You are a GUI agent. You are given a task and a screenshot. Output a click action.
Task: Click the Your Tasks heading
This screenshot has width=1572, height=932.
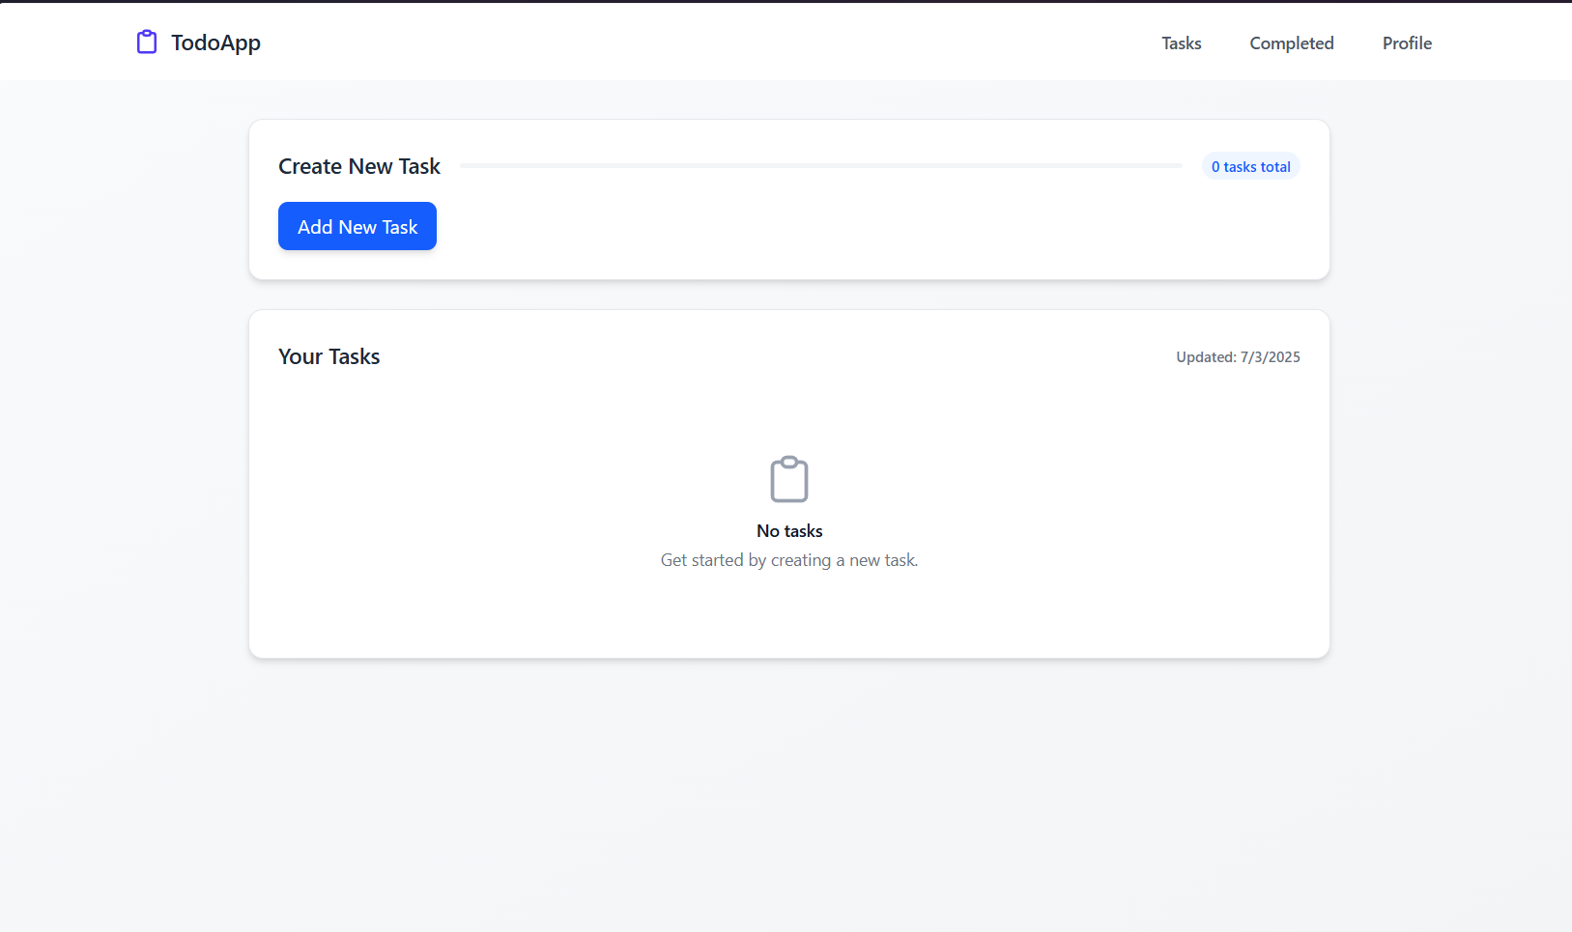[329, 356]
